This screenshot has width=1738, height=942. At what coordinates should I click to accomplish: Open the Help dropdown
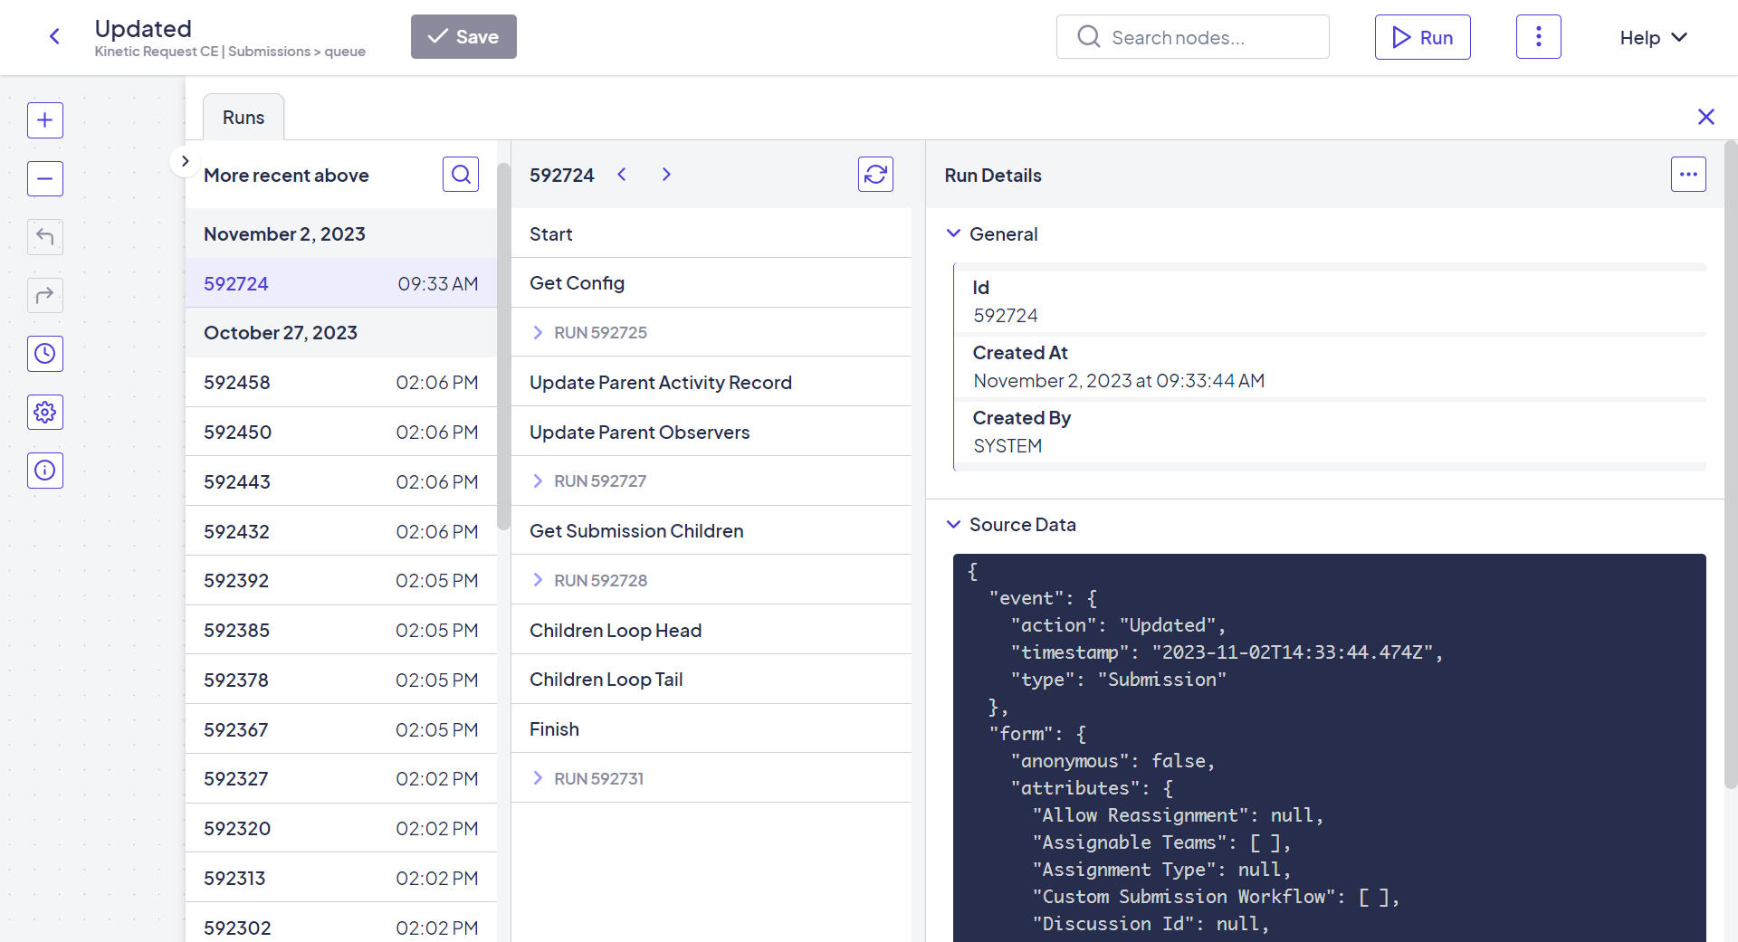pyautogui.click(x=1653, y=37)
